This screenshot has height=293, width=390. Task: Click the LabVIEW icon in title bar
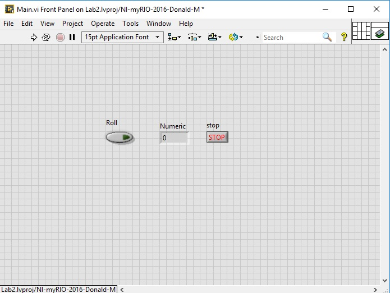[x=10, y=10]
